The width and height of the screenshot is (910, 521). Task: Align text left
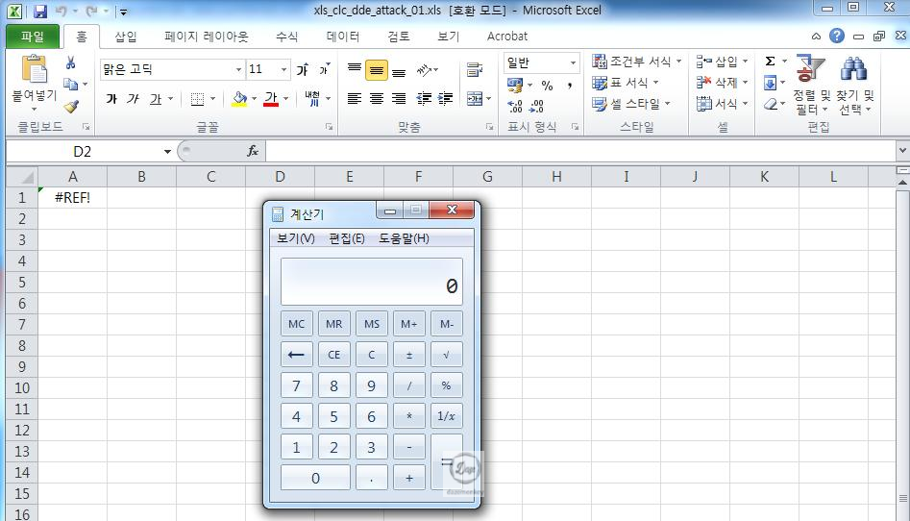(x=354, y=99)
